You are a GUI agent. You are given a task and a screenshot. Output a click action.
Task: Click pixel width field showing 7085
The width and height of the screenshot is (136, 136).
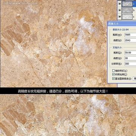coord(130,35)
